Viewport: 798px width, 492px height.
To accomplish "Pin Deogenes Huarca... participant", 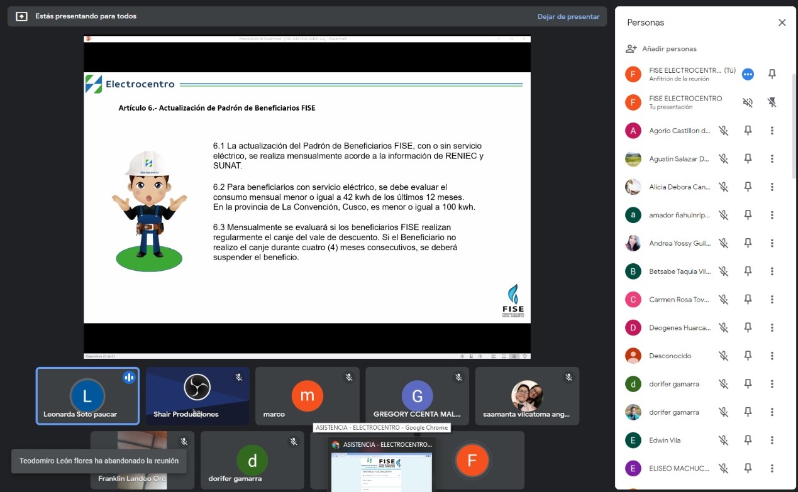I will point(748,327).
